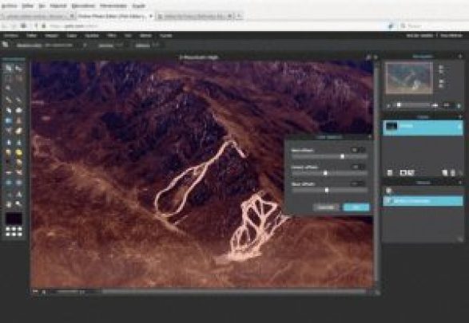The height and width of the screenshot is (323, 469).
Task: Adjust the second (green) offset slider
Action: click(325, 173)
